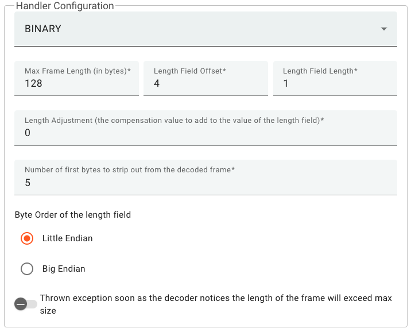Select the Little Endian radio button
411x332 pixels.
[x=27, y=238]
